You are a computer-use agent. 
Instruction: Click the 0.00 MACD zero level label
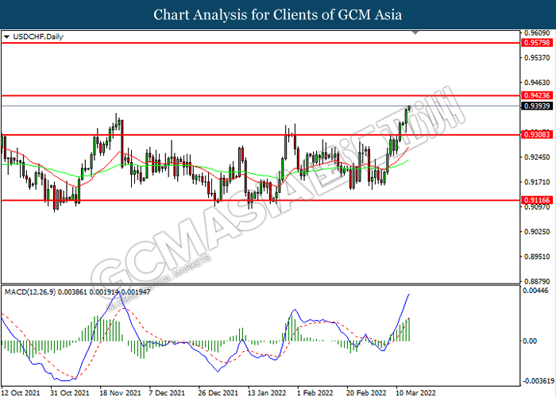530,341
